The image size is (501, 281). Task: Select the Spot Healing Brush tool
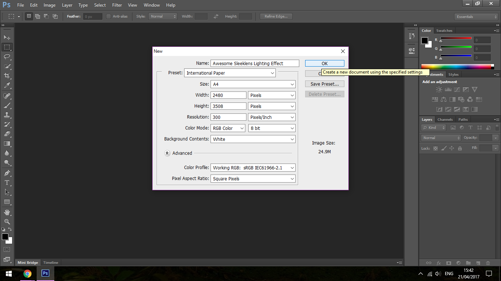coord(7,96)
